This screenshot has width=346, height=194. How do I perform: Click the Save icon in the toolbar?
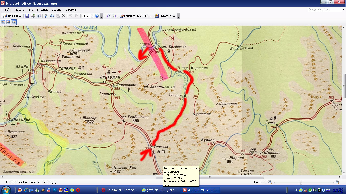pyautogui.click(x=27, y=16)
